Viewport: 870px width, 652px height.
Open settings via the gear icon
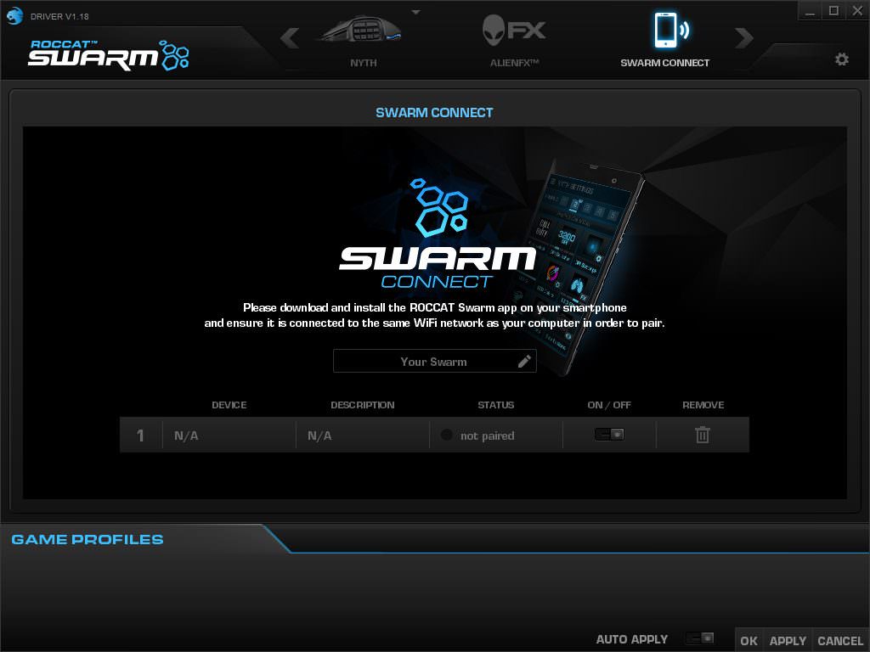842,59
